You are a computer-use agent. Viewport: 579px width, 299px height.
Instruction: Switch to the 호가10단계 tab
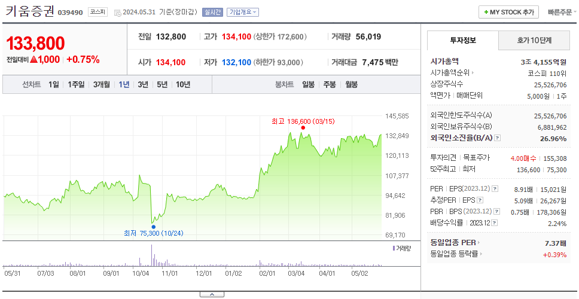534,40
